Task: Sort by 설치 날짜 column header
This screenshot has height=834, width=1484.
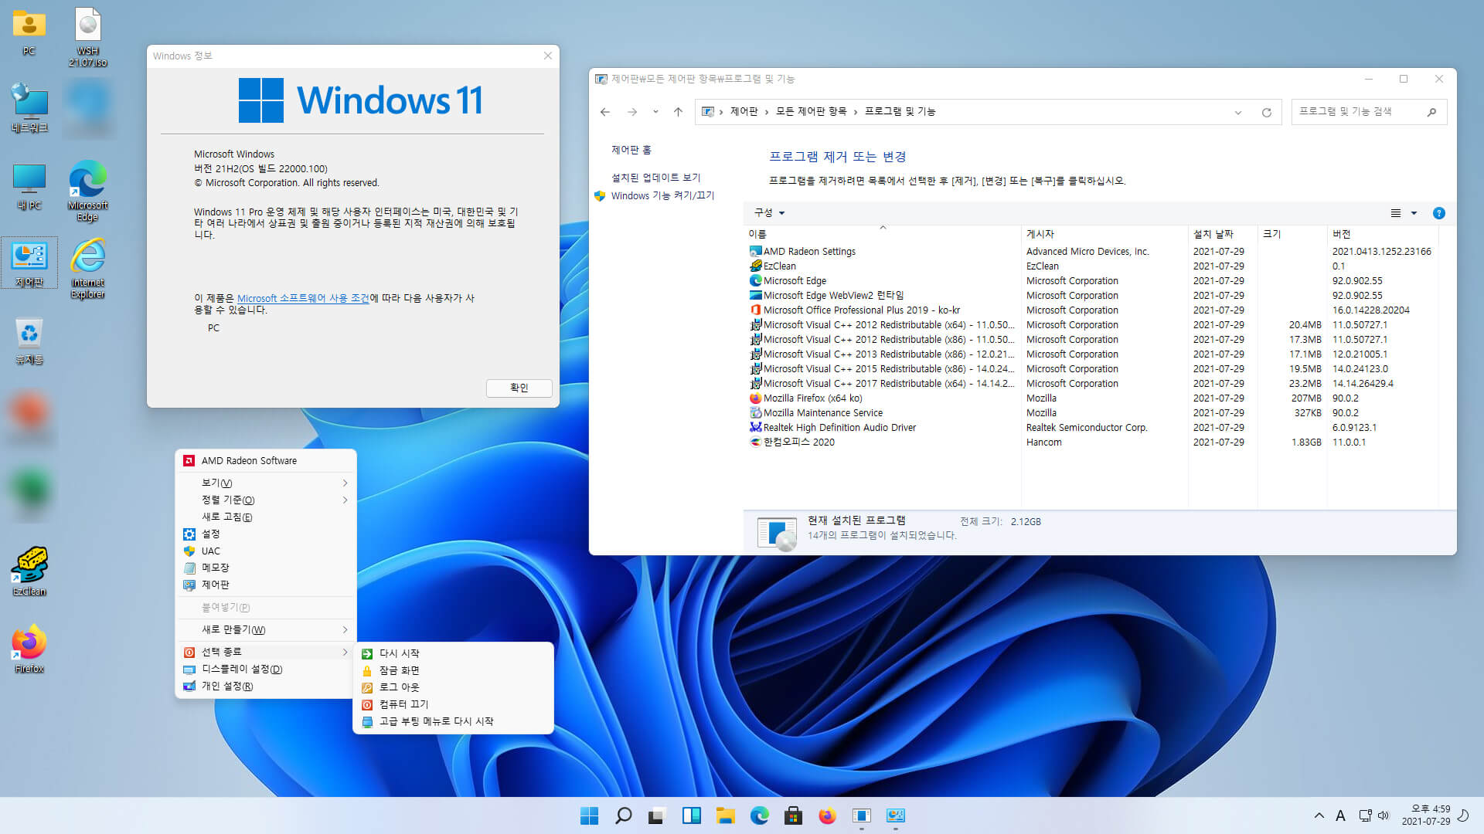Action: [1223, 234]
